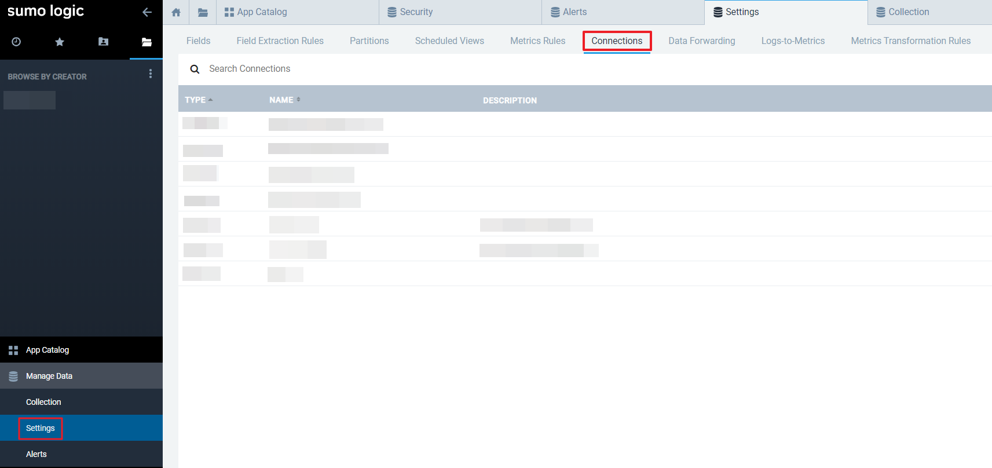Open Favorites star icon in sidebar

pyautogui.click(x=60, y=42)
